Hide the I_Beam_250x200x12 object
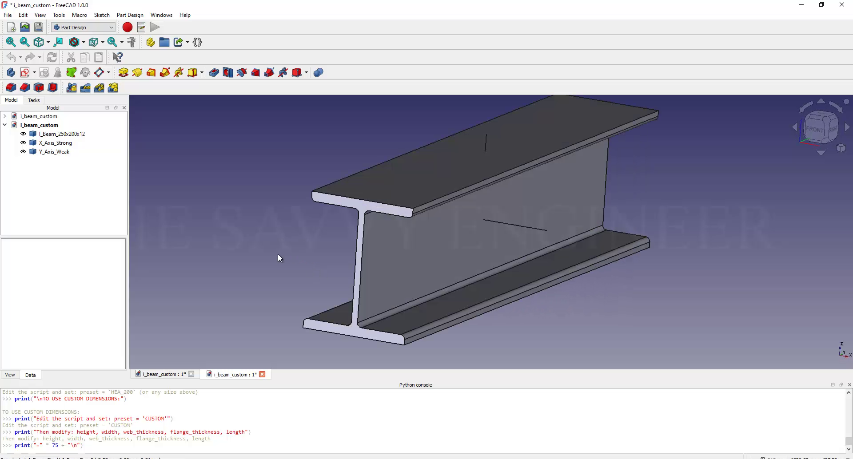Viewport: 853px width, 459px height. pos(23,134)
